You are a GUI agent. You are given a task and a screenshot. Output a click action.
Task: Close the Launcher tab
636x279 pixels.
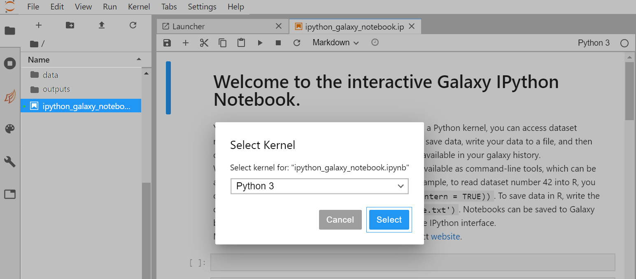(x=279, y=26)
